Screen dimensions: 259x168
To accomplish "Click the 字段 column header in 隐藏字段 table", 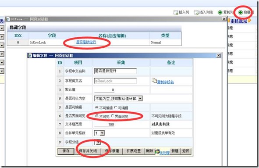I will point(52,36).
